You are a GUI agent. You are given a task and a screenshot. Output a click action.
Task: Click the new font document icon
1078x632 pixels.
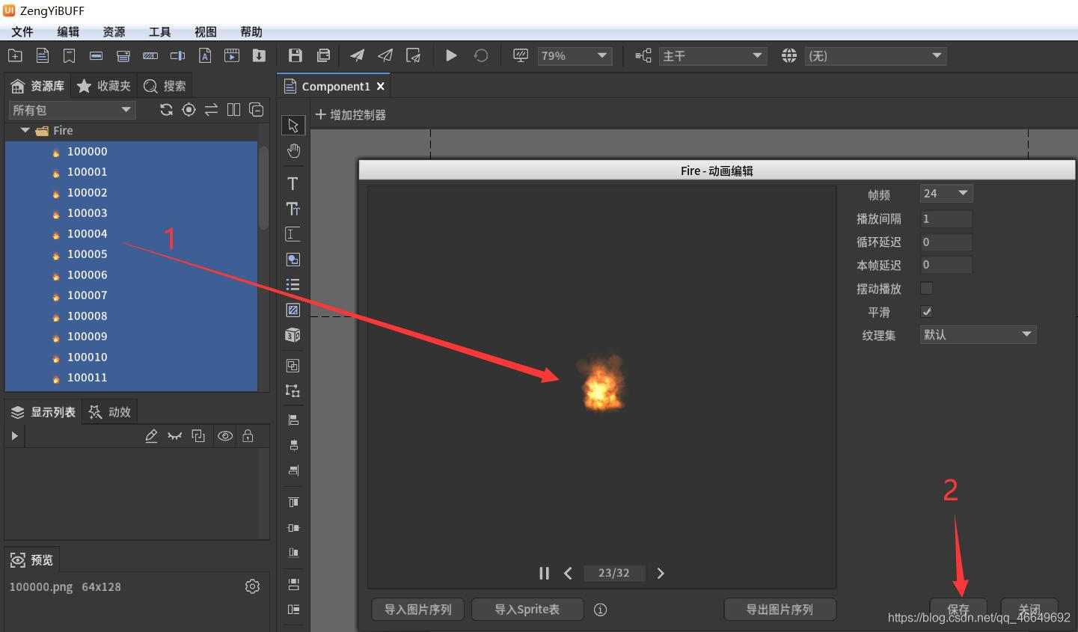(205, 56)
